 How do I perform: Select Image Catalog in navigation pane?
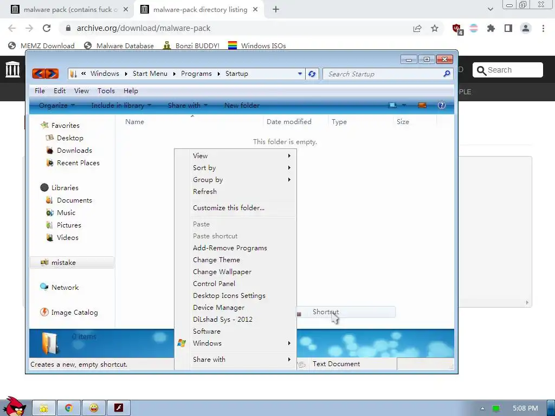74,313
